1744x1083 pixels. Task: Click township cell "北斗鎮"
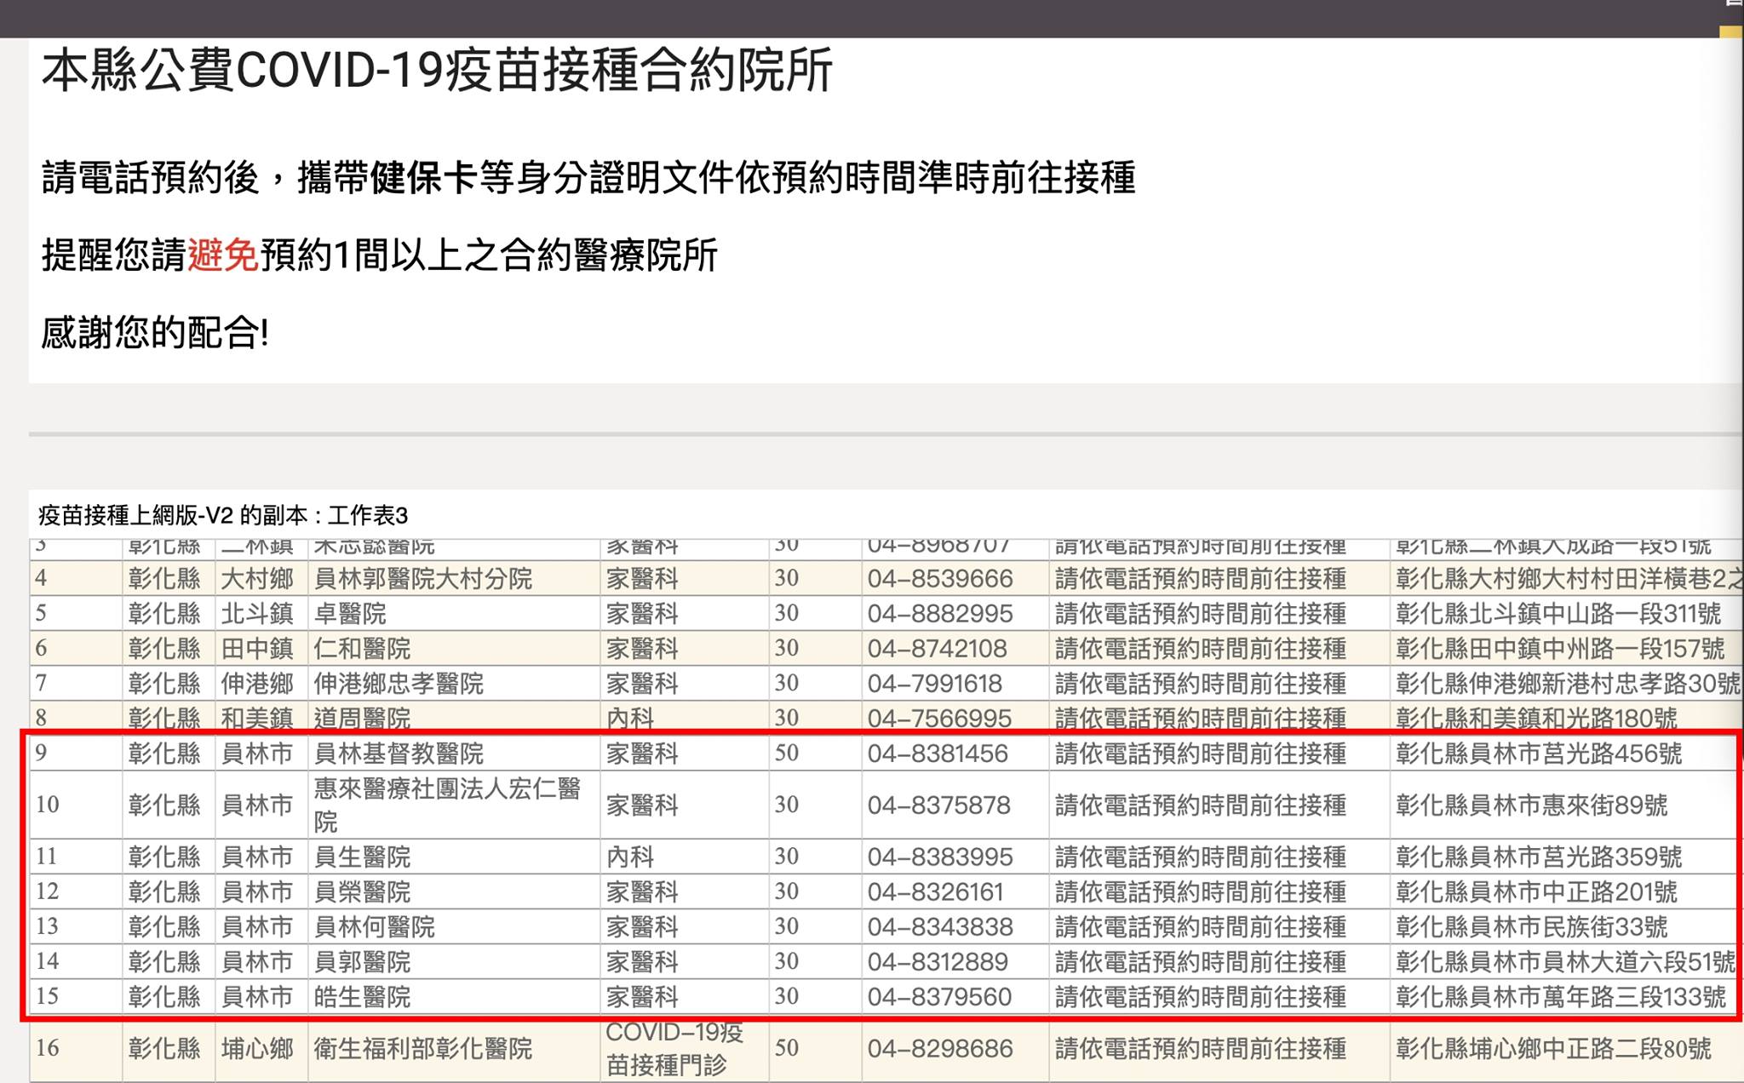(257, 614)
